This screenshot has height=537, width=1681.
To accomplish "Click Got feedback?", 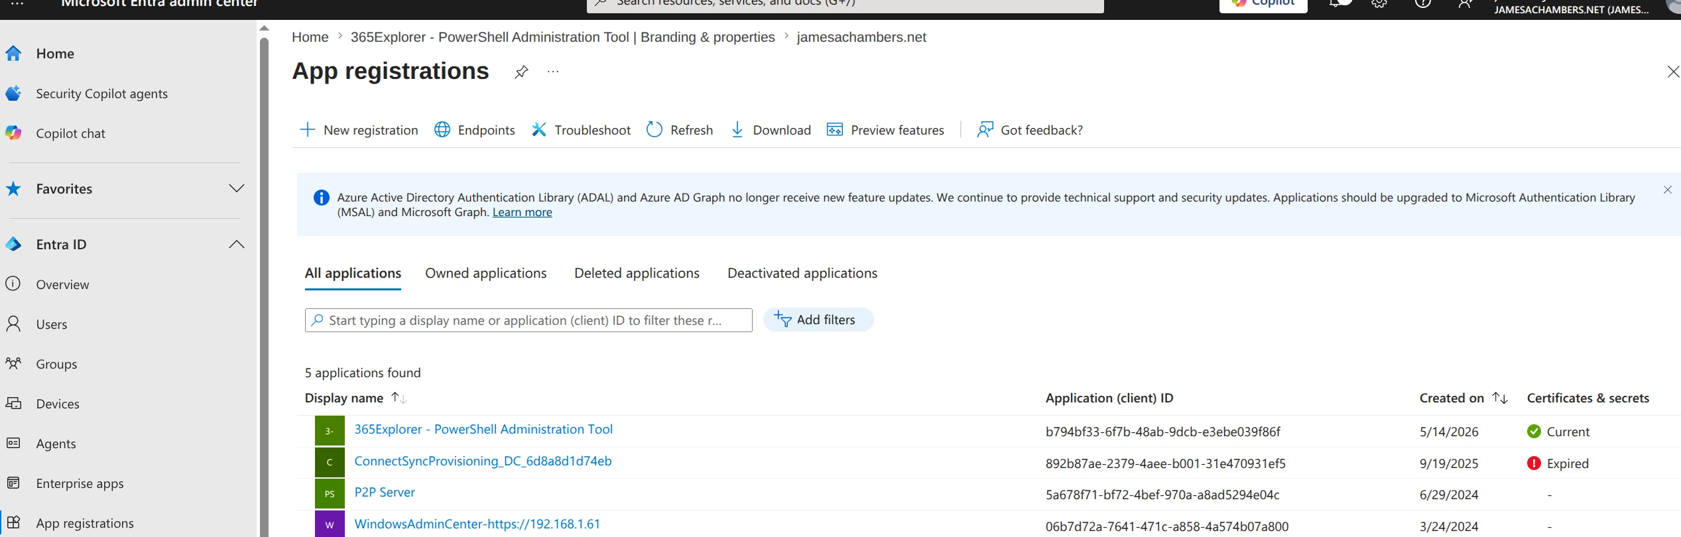I will click(1030, 130).
